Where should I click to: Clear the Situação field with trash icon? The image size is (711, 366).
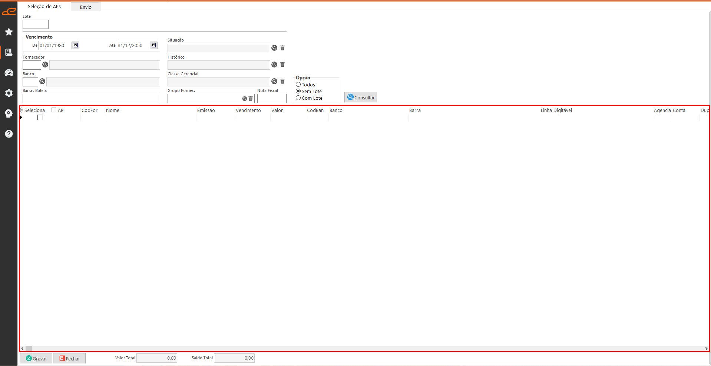click(282, 48)
